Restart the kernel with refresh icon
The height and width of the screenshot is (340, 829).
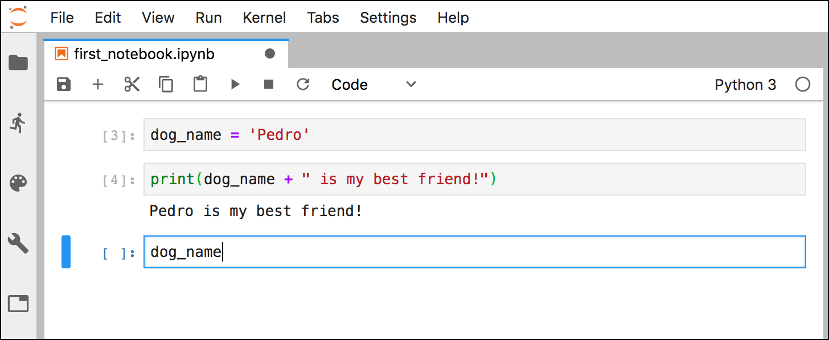click(303, 85)
